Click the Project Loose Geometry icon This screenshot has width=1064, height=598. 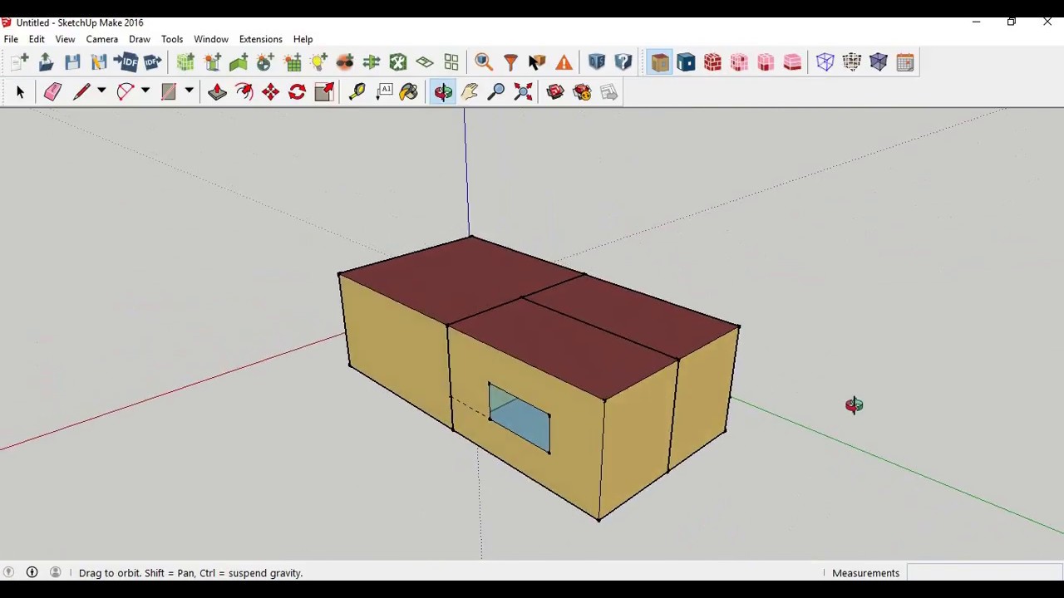tap(451, 62)
